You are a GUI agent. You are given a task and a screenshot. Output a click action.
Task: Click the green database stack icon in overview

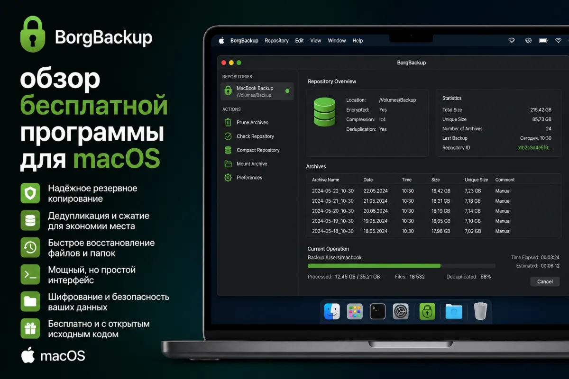coord(324,111)
